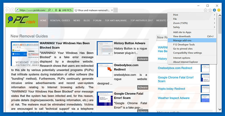The height and width of the screenshot is (116, 225).
Task: Expand the Print submenu arrow
Action: pyautogui.click(x=214, y=15)
